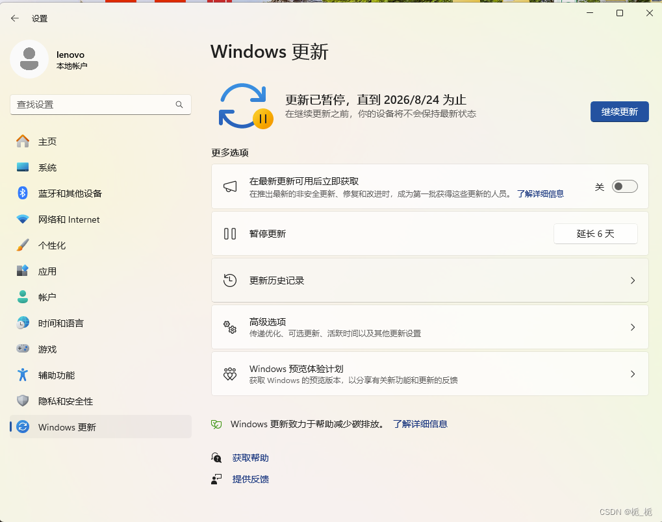Screen dimensions: 662x522
Task: Open 辅助功能 settings
Action: tap(101, 375)
